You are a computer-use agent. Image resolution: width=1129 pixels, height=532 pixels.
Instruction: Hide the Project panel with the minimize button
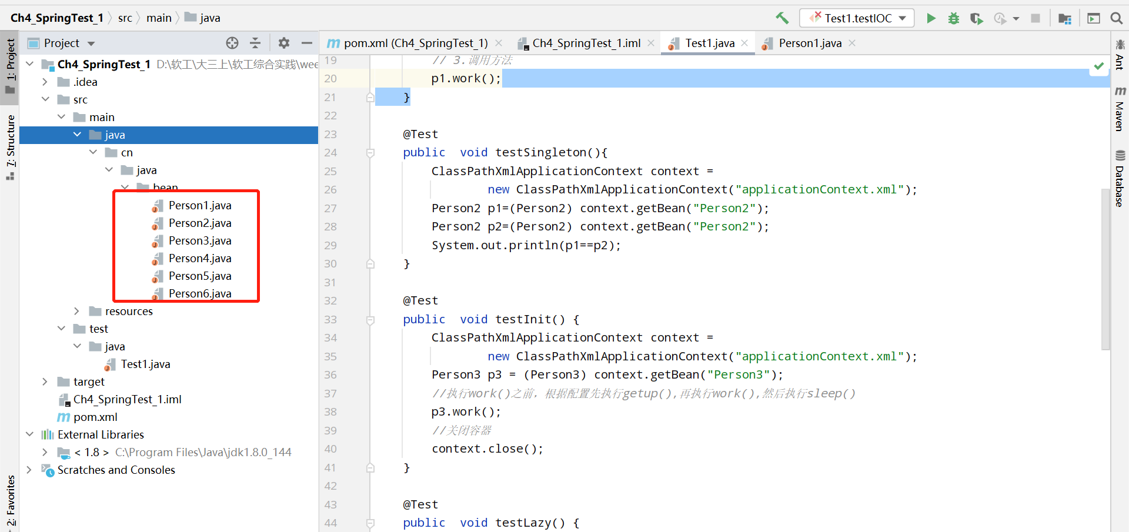(x=307, y=42)
